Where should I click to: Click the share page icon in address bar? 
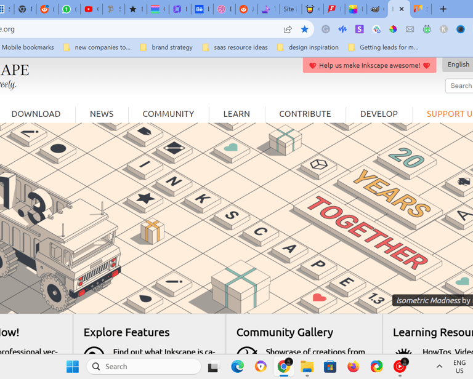[x=288, y=29]
